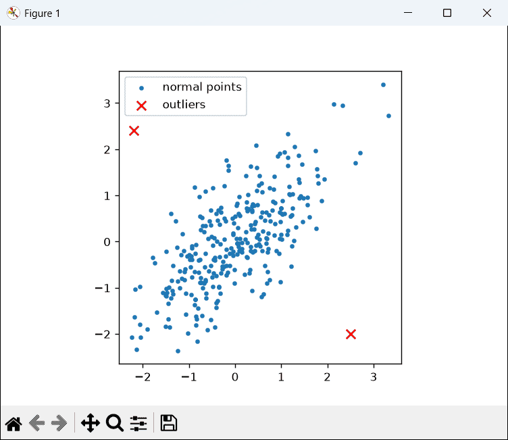This screenshot has height=440, width=508.
Task: Click the matplotlib window icon in title bar
Action: 14,13
